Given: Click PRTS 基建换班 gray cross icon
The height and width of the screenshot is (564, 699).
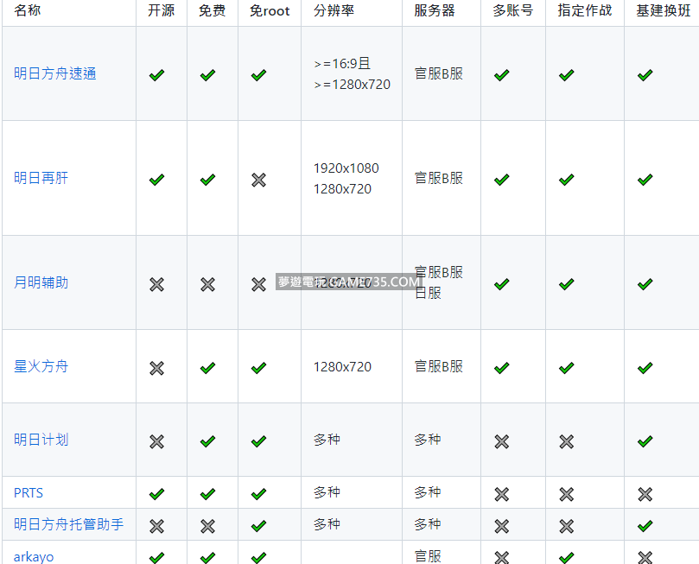Looking at the screenshot, I should (x=645, y=494).
